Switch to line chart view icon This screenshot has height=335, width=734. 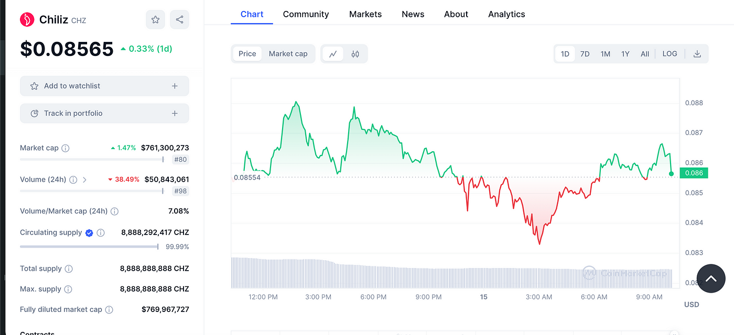(x=333, y=54)
